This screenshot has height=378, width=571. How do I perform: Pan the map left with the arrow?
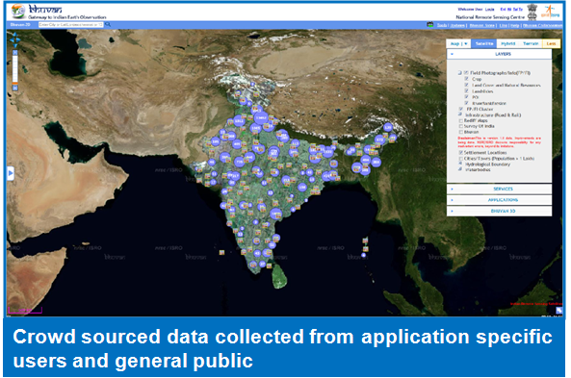point(11,39)
